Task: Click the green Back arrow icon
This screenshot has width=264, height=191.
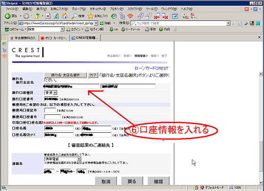Action: pos(7,16)
